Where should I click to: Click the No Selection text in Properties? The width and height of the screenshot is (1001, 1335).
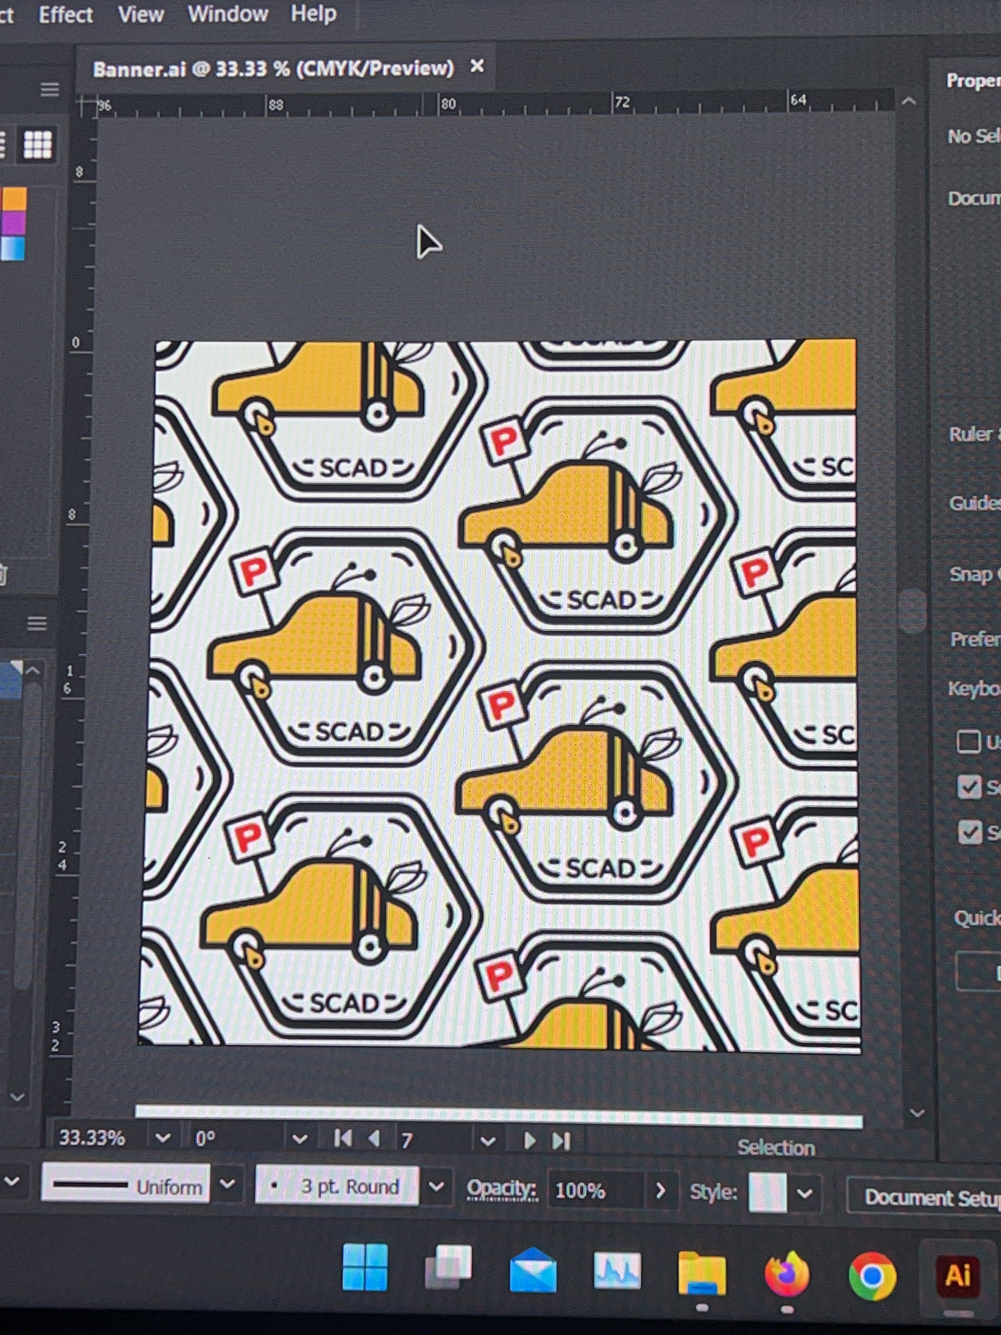coord(974,136)
